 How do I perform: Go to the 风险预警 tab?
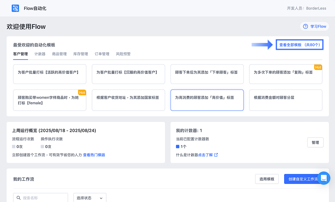[123, 54]
